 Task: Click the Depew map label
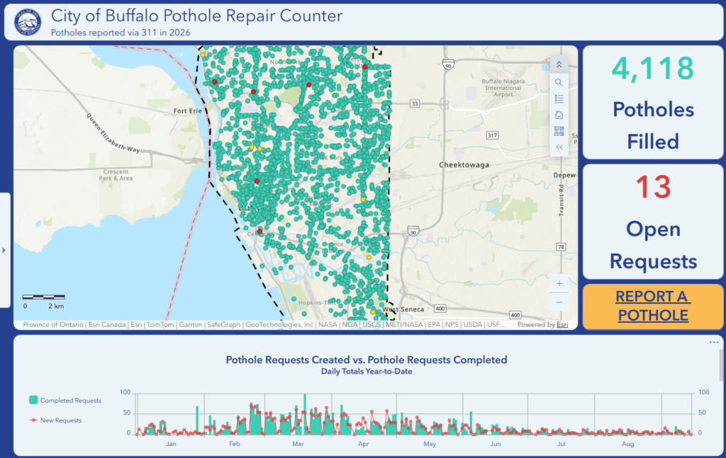564,175
